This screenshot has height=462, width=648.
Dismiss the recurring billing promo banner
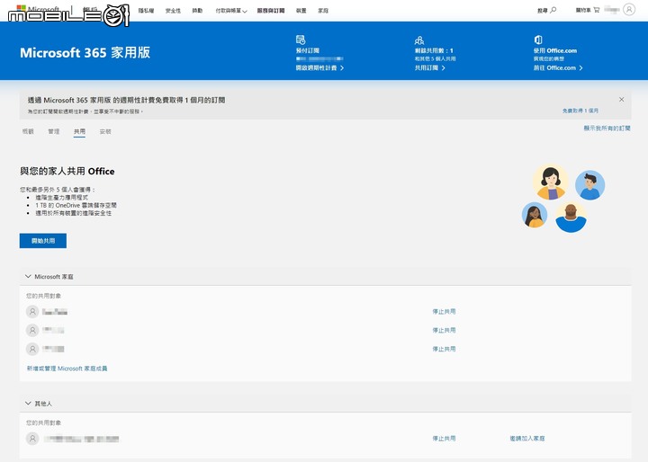point(621,100)
